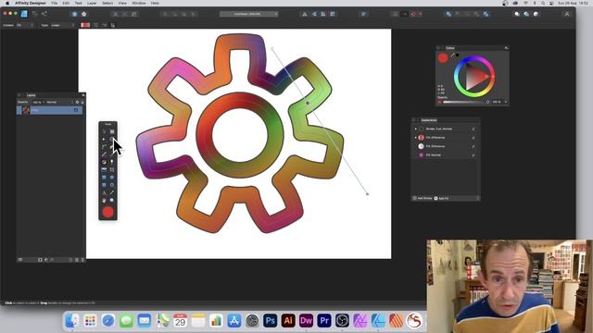The image size is (593, 333).
Task: Open the Normal blend mode dropdown in Layers
Action: (x=58, y=102)
